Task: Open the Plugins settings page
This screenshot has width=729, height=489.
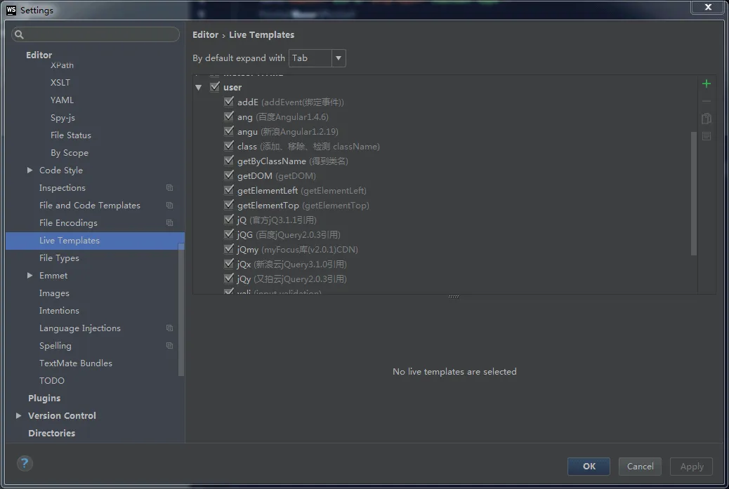Action: pyautogui.click(x=44, y=398)
